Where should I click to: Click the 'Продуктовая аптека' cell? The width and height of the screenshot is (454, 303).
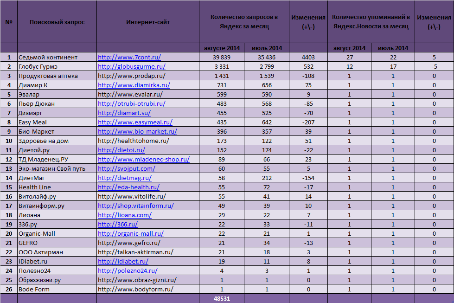click(x=57, y=76)
